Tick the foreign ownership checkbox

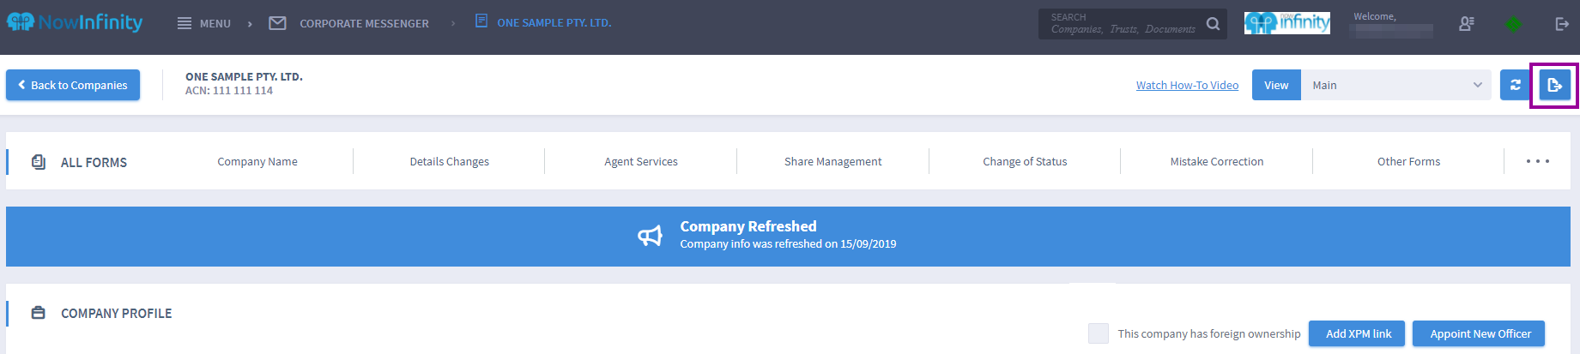click(x=1098, y=333)
